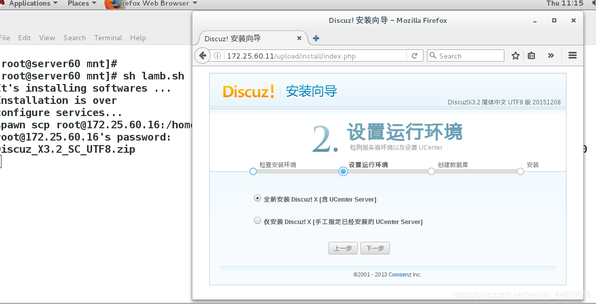This screenshot has width=596, height=304.
Task: Open the Terminal menu in terminal window
Action: 108,38
